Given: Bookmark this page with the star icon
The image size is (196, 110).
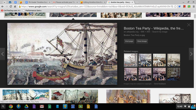Looking at the screenshot, I should 175,6.
